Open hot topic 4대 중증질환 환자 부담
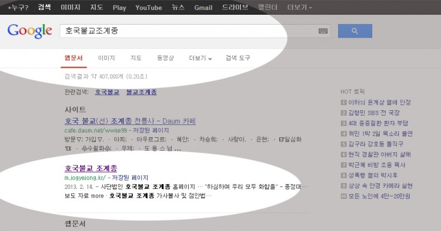Screen dimensions: 441x231 tap(378, 123)
